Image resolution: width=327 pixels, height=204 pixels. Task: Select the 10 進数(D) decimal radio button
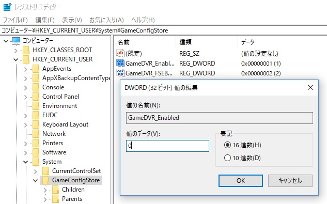[227, 158]
